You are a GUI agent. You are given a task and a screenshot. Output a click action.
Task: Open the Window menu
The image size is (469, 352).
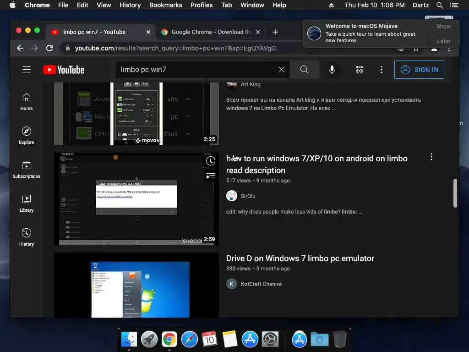252,5
